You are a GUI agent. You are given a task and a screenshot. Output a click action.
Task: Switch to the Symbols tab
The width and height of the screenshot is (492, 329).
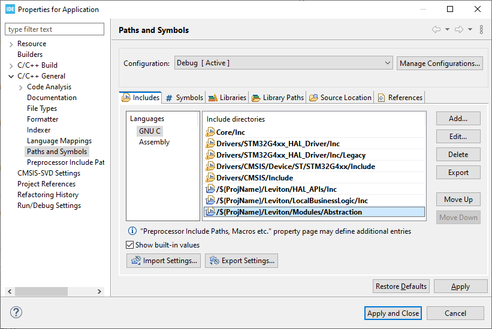(x=185, y=98)
